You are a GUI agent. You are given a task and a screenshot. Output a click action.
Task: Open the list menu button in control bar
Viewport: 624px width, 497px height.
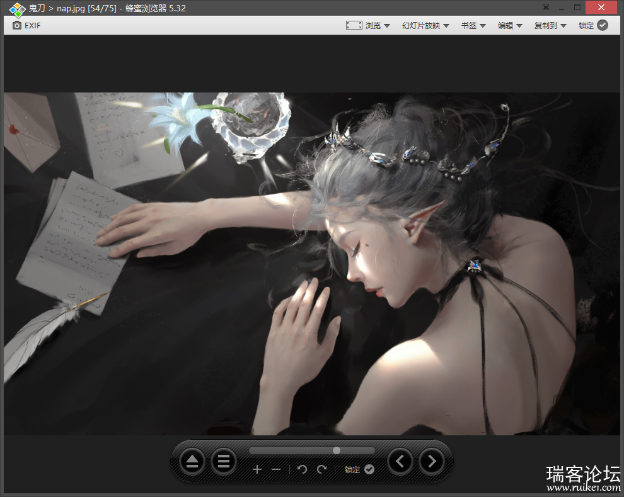coord(223,461)
